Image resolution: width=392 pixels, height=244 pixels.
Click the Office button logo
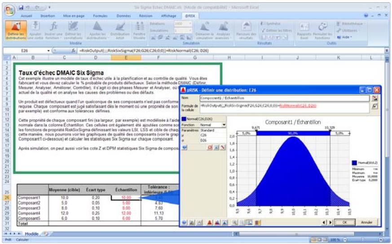point(10,10)
